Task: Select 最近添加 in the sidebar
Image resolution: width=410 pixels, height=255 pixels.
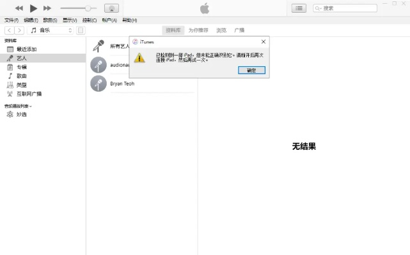Action: pos(26,49)
